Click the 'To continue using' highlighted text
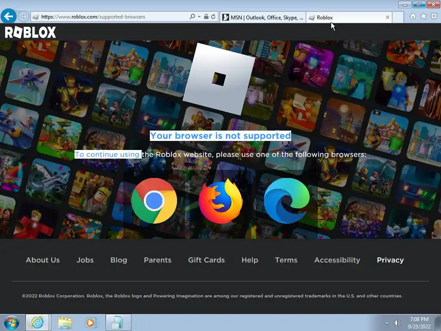Screen dimensions: 441x331 (x=107, y=154)
